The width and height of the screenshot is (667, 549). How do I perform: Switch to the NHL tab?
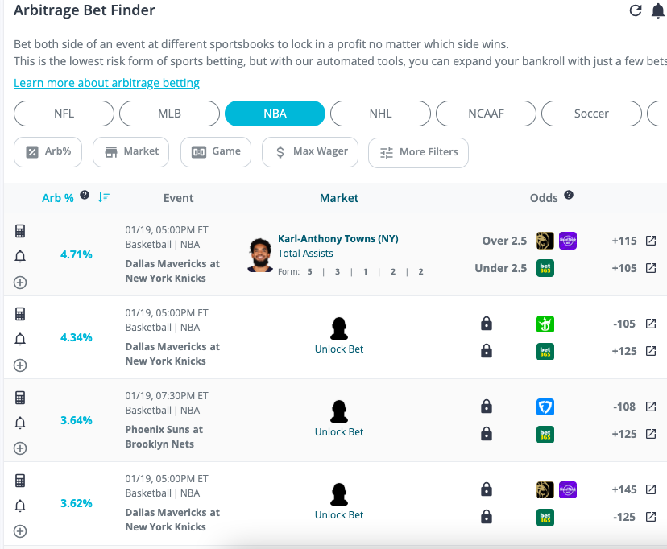coord(380,114)
